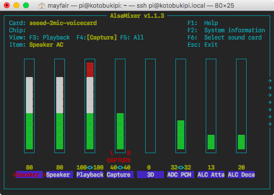
Task: Select the Capture control label
Action: click(x=120, y=175)
